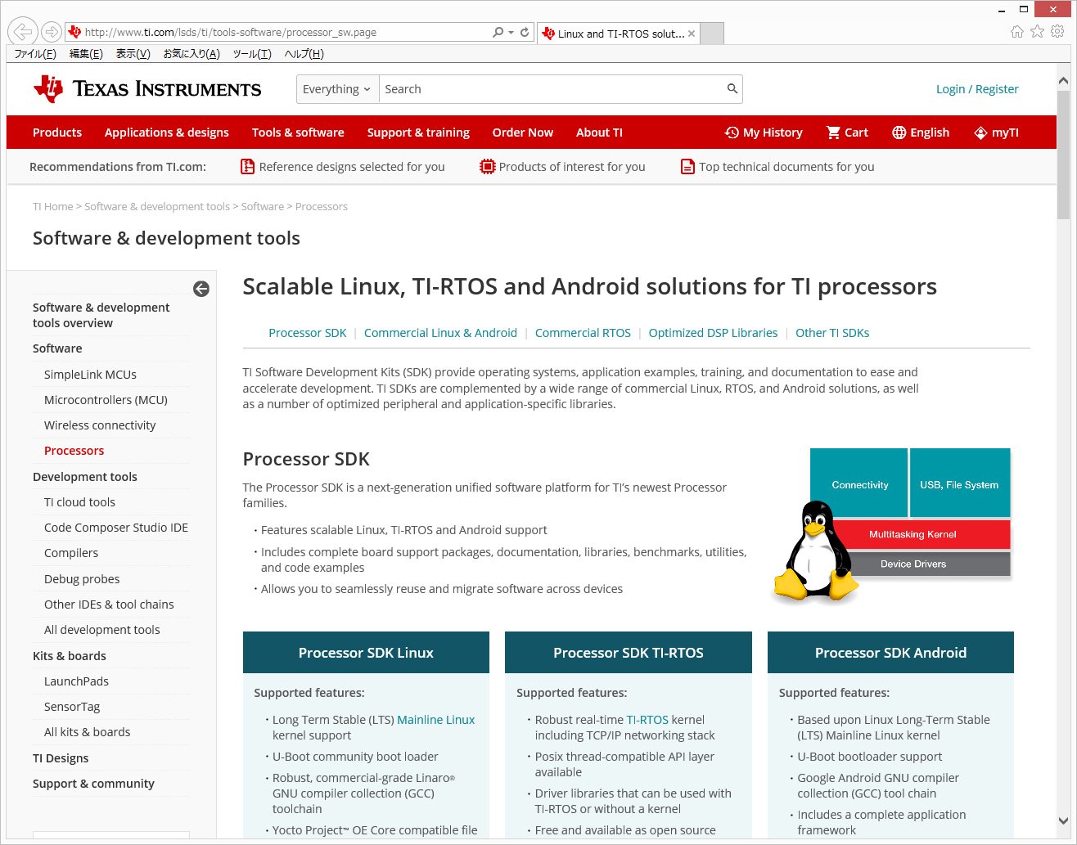Click the products of interest chip icon
The height and width of the screenshot is (845, 1077).
[487, 167]
